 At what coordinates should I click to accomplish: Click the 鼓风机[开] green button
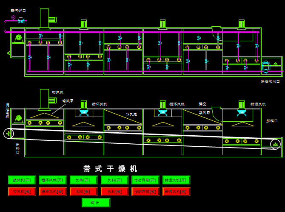coord(22,180)
